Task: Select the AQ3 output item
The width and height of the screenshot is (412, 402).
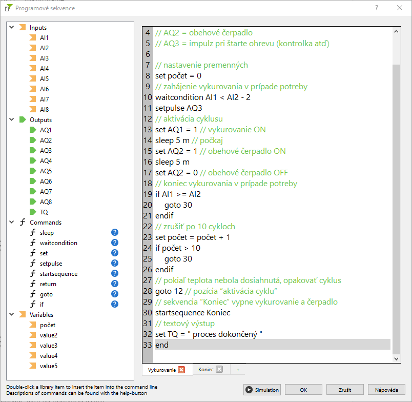Action: tap(46, 151)
